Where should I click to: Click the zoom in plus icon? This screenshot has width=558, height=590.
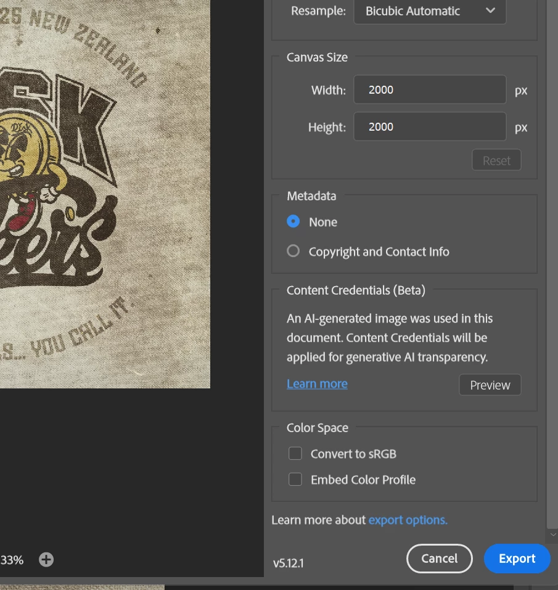[46, 560]
